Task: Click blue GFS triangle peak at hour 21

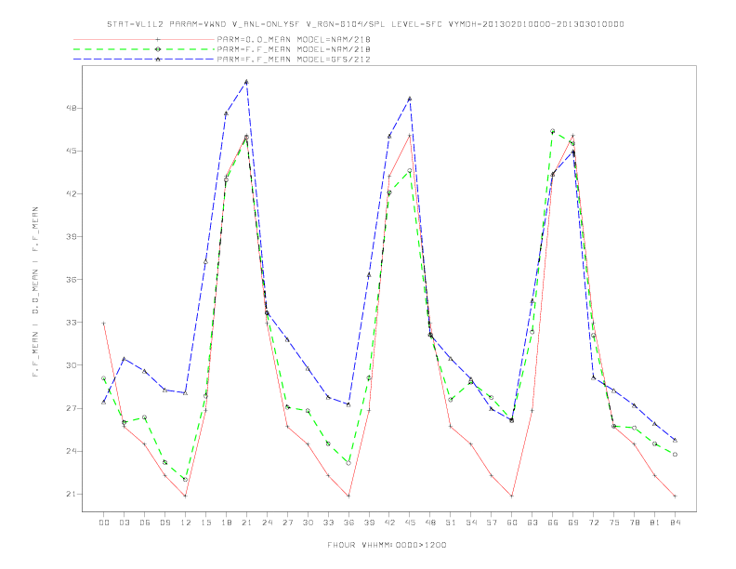Action: coord(246,82)
